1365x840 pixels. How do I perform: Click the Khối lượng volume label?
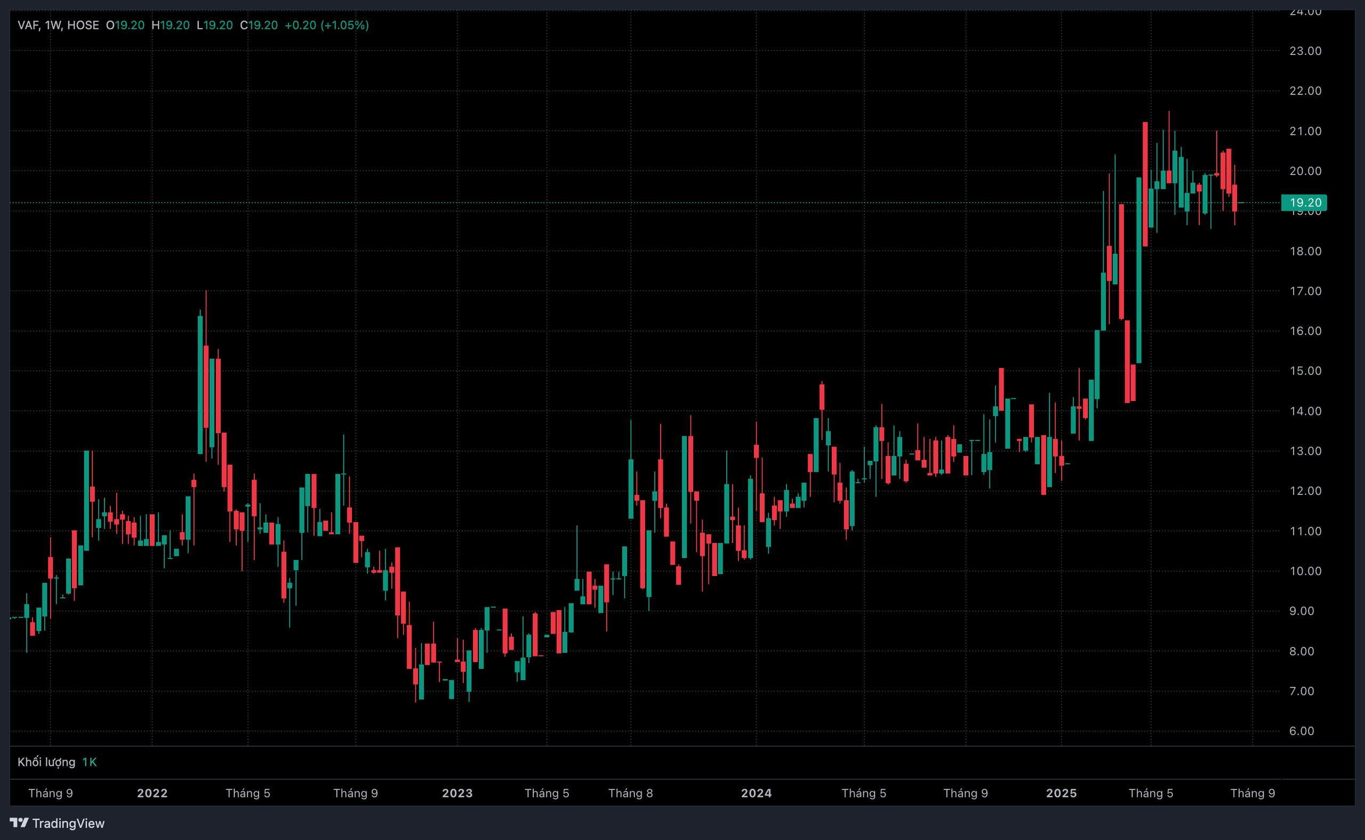tap(46, 762)
